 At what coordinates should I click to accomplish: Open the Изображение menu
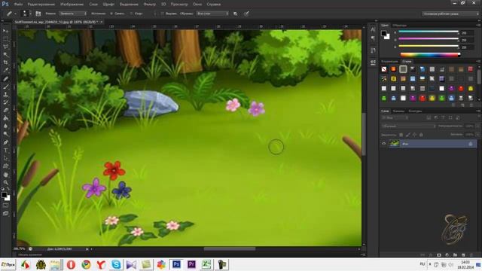pyautogui.click(x=72, y=5)
